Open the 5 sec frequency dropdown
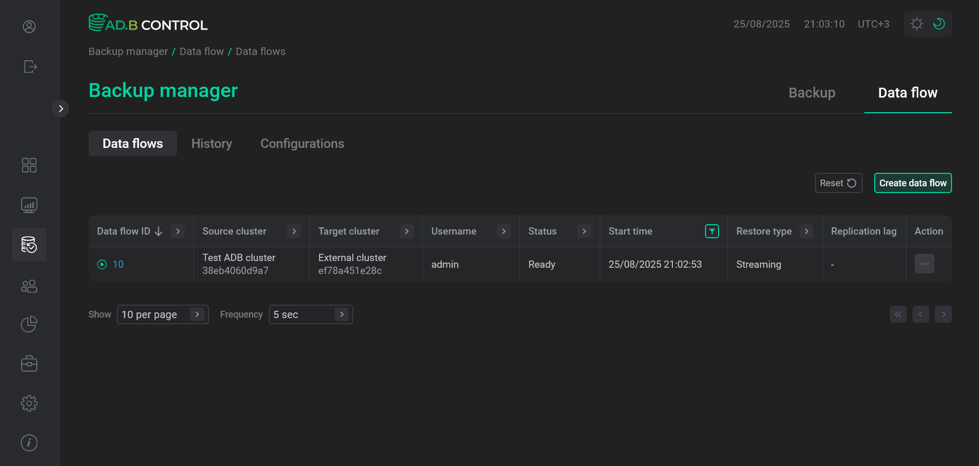 point(311,314)
